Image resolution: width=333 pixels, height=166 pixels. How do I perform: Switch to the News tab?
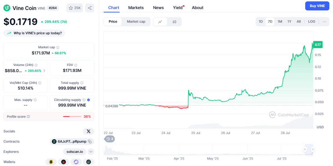pyautogui.click(x=158, y=7)
